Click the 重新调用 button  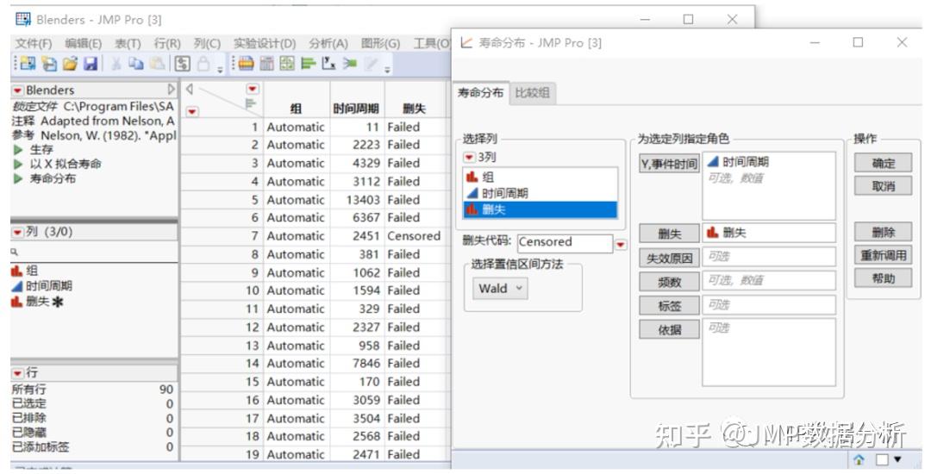[x=884, y=255]
